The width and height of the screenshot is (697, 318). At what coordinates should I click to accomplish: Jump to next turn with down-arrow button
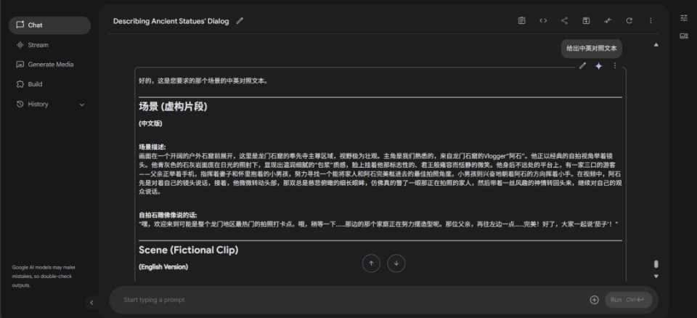coord(396,264)
